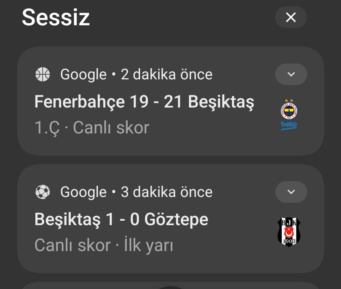Click the Fenerbahçe Beko team logo

[289, 114]
